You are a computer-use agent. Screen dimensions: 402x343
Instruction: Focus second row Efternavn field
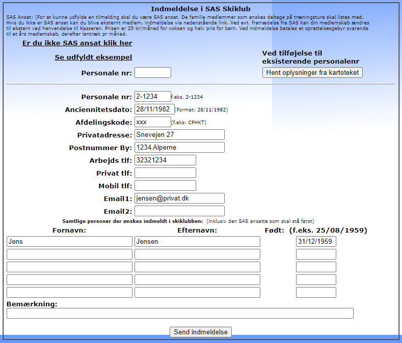(197, 254)
